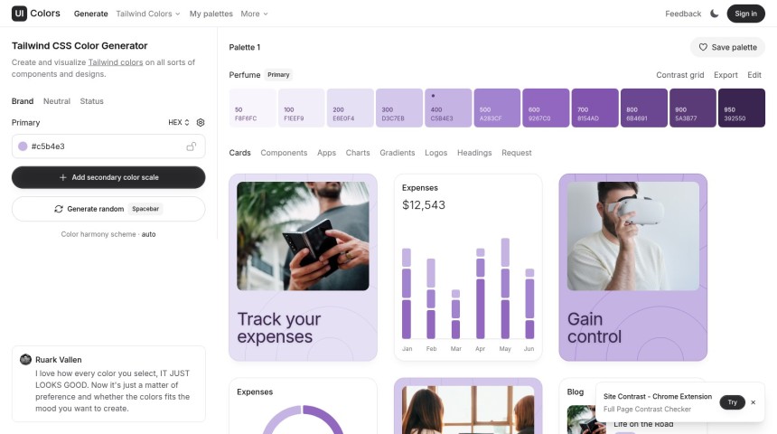Click the primary hex color input field
Viewport: 777px width, 434px height.
(108, 146)
